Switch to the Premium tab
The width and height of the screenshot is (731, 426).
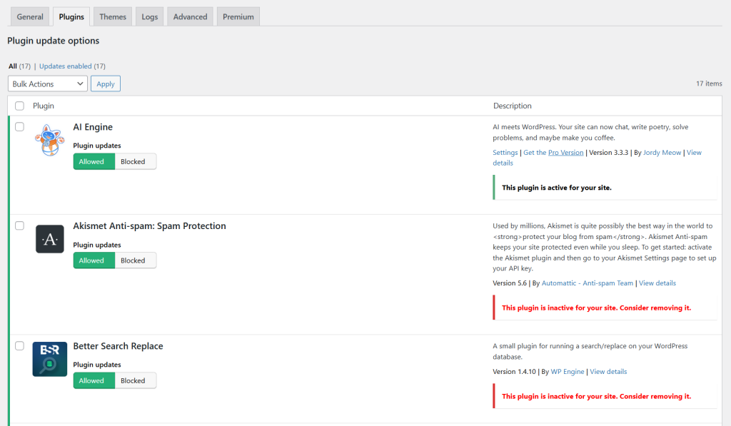[x=238, y=17]
